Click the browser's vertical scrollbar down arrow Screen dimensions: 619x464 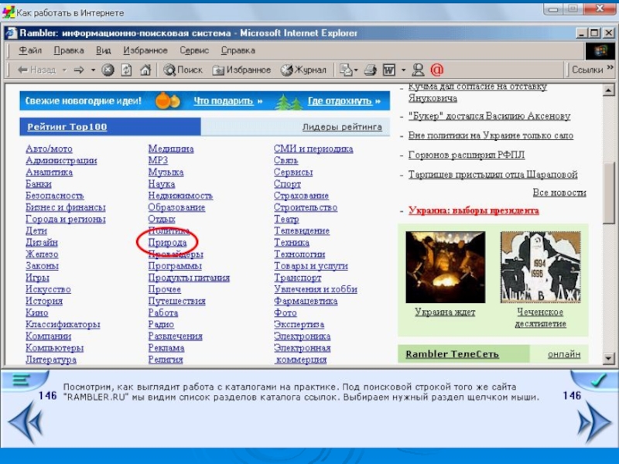pyautogui.click(x=608, y=358)
